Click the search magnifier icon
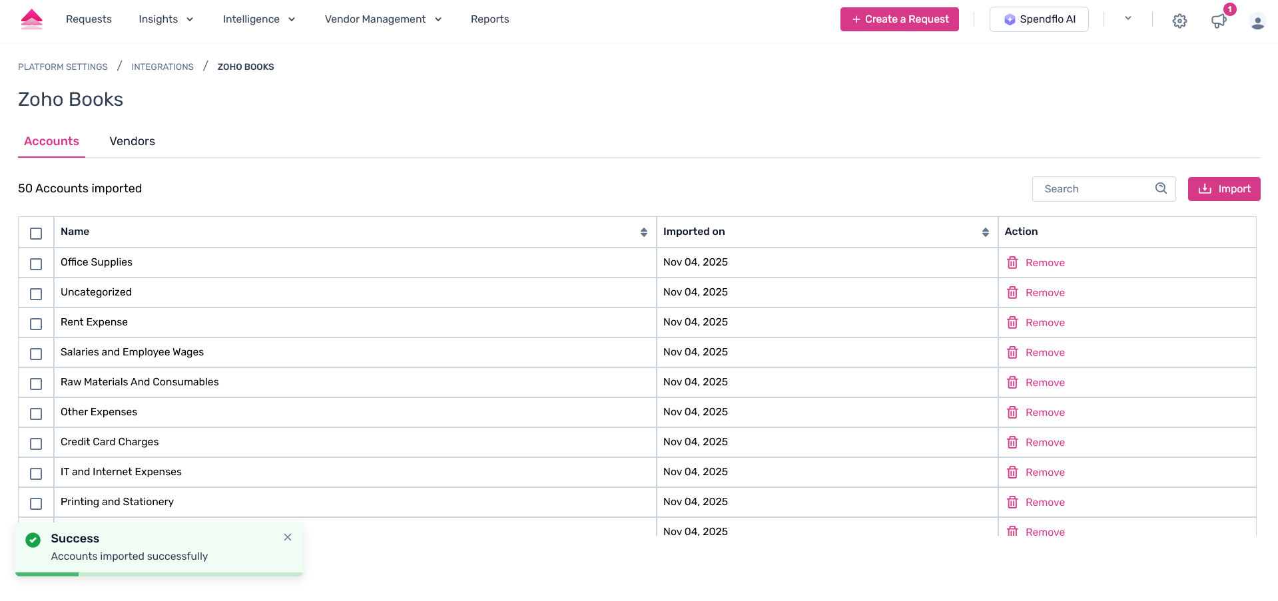 [1161, 188]
